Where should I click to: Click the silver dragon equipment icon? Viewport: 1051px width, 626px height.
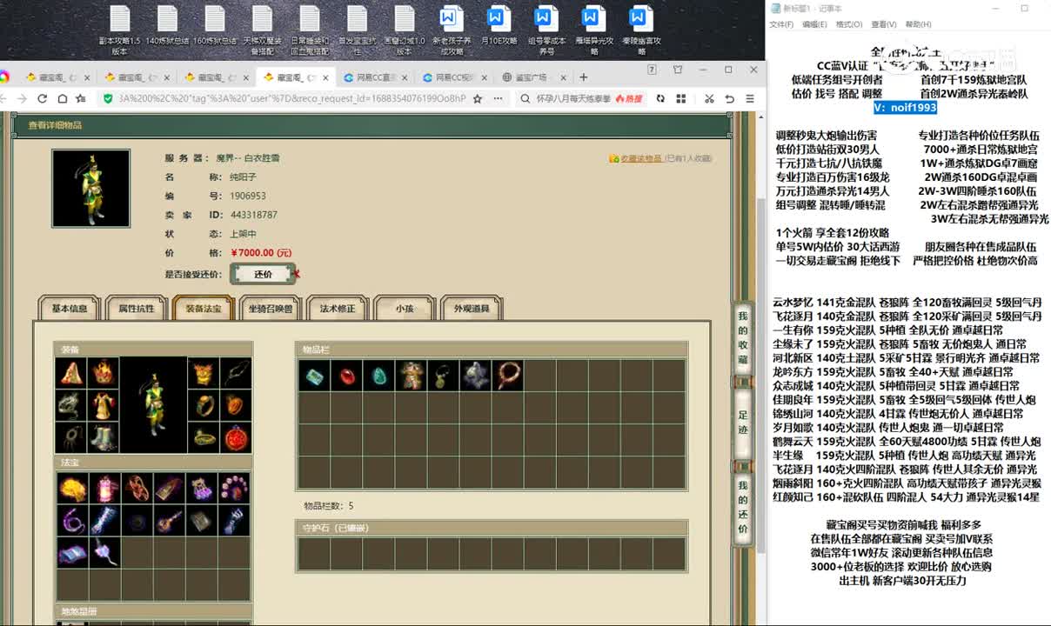pos(70,406)
